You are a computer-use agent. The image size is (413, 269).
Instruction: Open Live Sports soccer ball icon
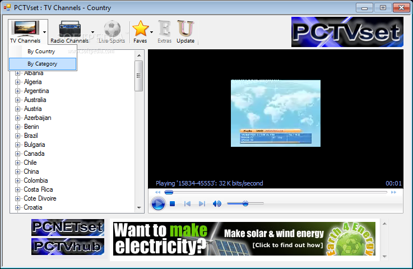112,29
